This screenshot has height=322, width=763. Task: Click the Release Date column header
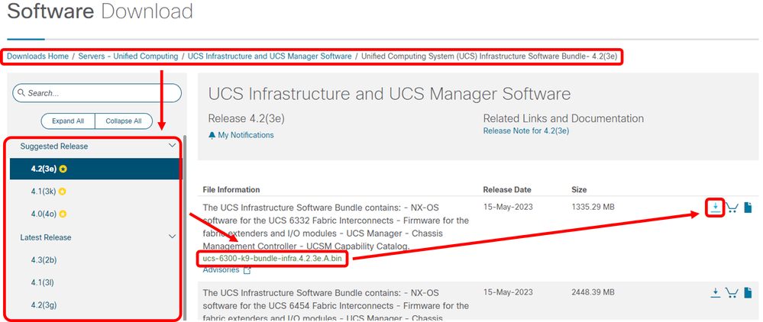(507, 190)
